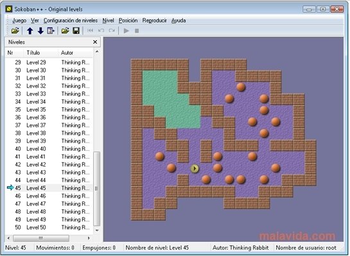Image resolution: width=350 pixels, height=256 pixels.
Task: Go to next level with down arrow
Action: 40,31
